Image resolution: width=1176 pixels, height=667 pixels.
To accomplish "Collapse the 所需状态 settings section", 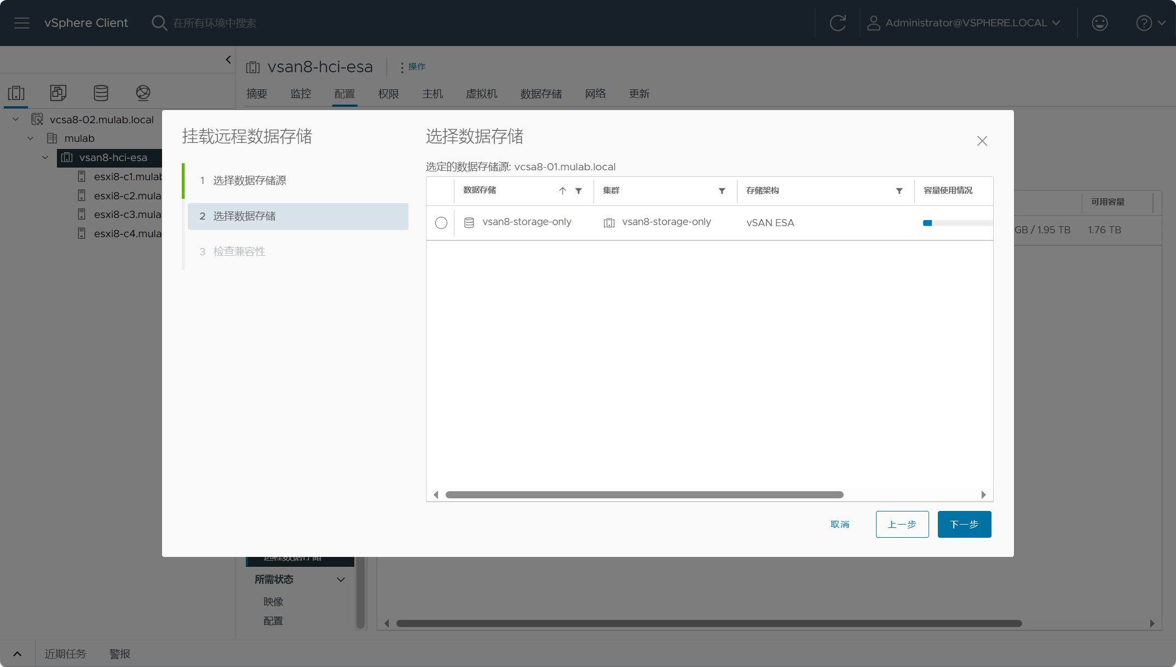I will [x=341, y=579].
